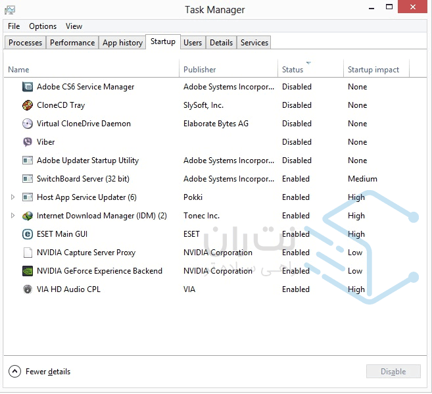Select the SwitchBoard Server (32 bit) row
432x394 pixels.
pyautogui.click(x=83, y=179)
